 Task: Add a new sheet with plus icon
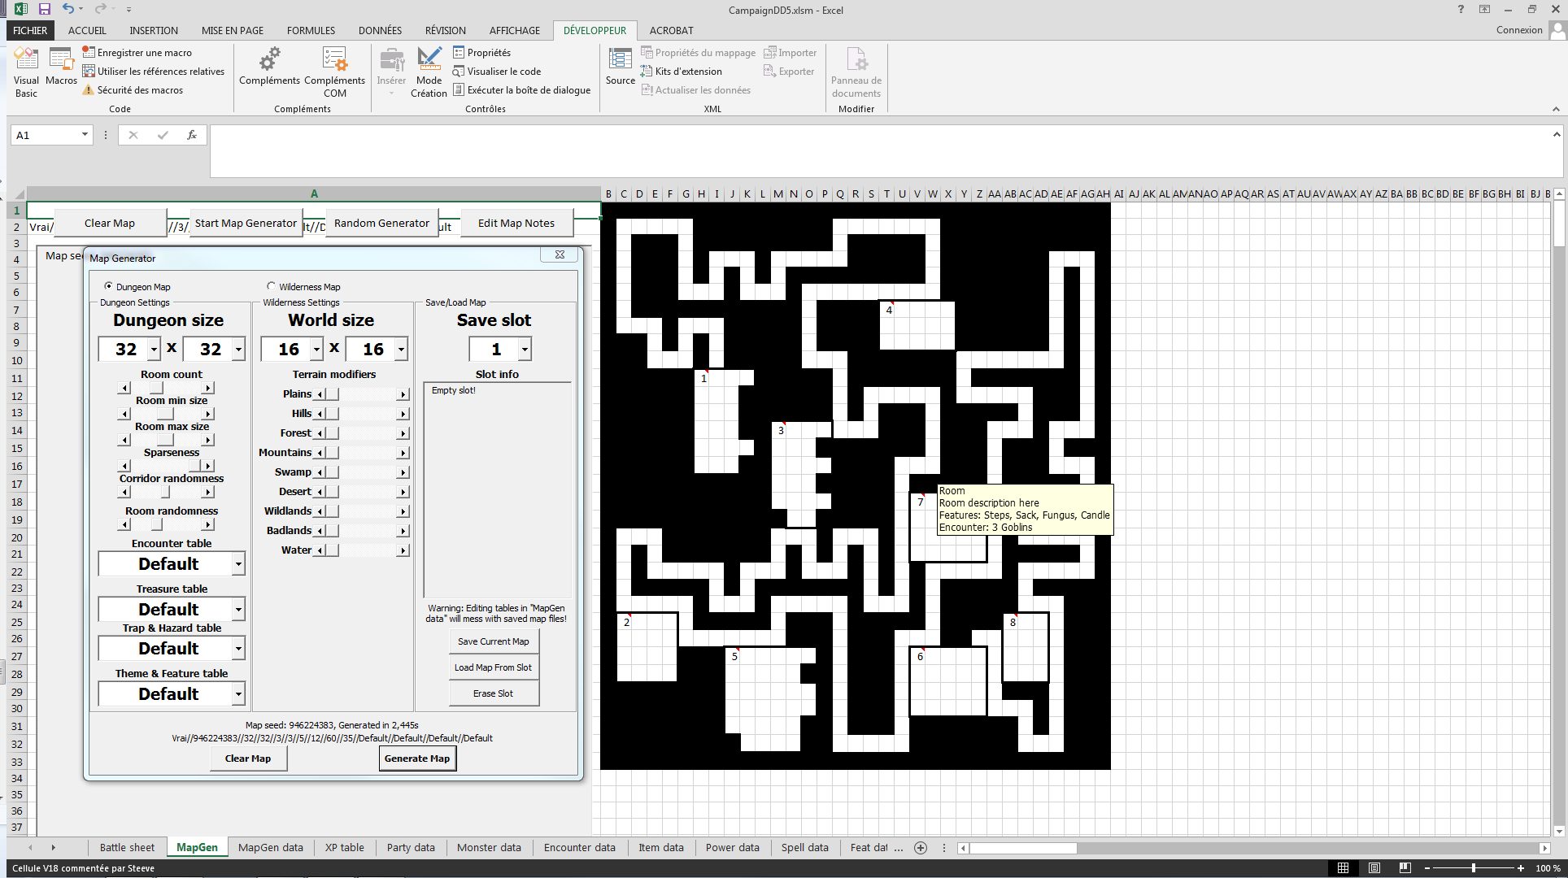pyautogui.click(x=921, y=848)
